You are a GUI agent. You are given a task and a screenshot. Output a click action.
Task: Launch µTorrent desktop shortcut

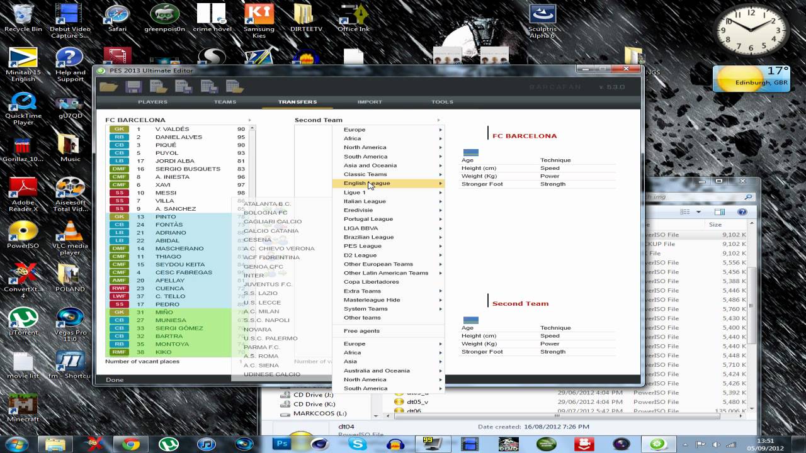click(x=23, y=320)
